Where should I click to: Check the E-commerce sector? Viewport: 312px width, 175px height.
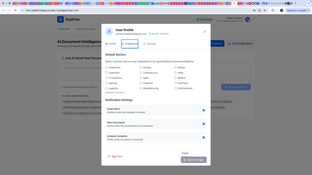106,78
